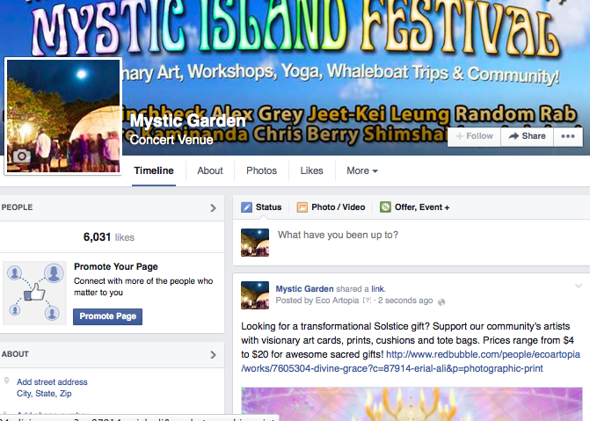Click the globe privacy icon on post

pos(441,301)
